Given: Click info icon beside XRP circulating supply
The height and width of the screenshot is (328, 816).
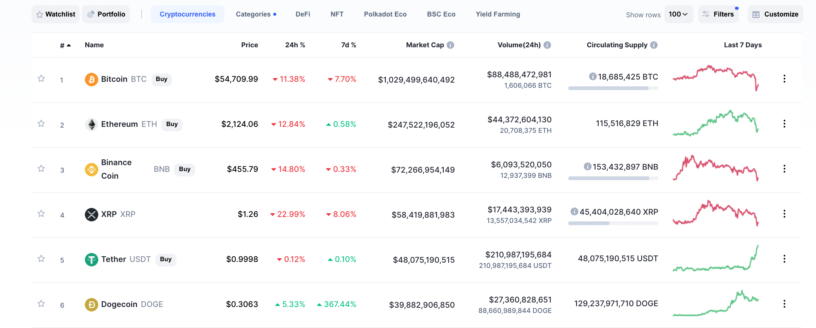Looking at the screenshot, I should tap(574, 212).
